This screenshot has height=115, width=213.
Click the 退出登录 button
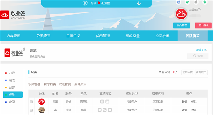coord(203,25)
